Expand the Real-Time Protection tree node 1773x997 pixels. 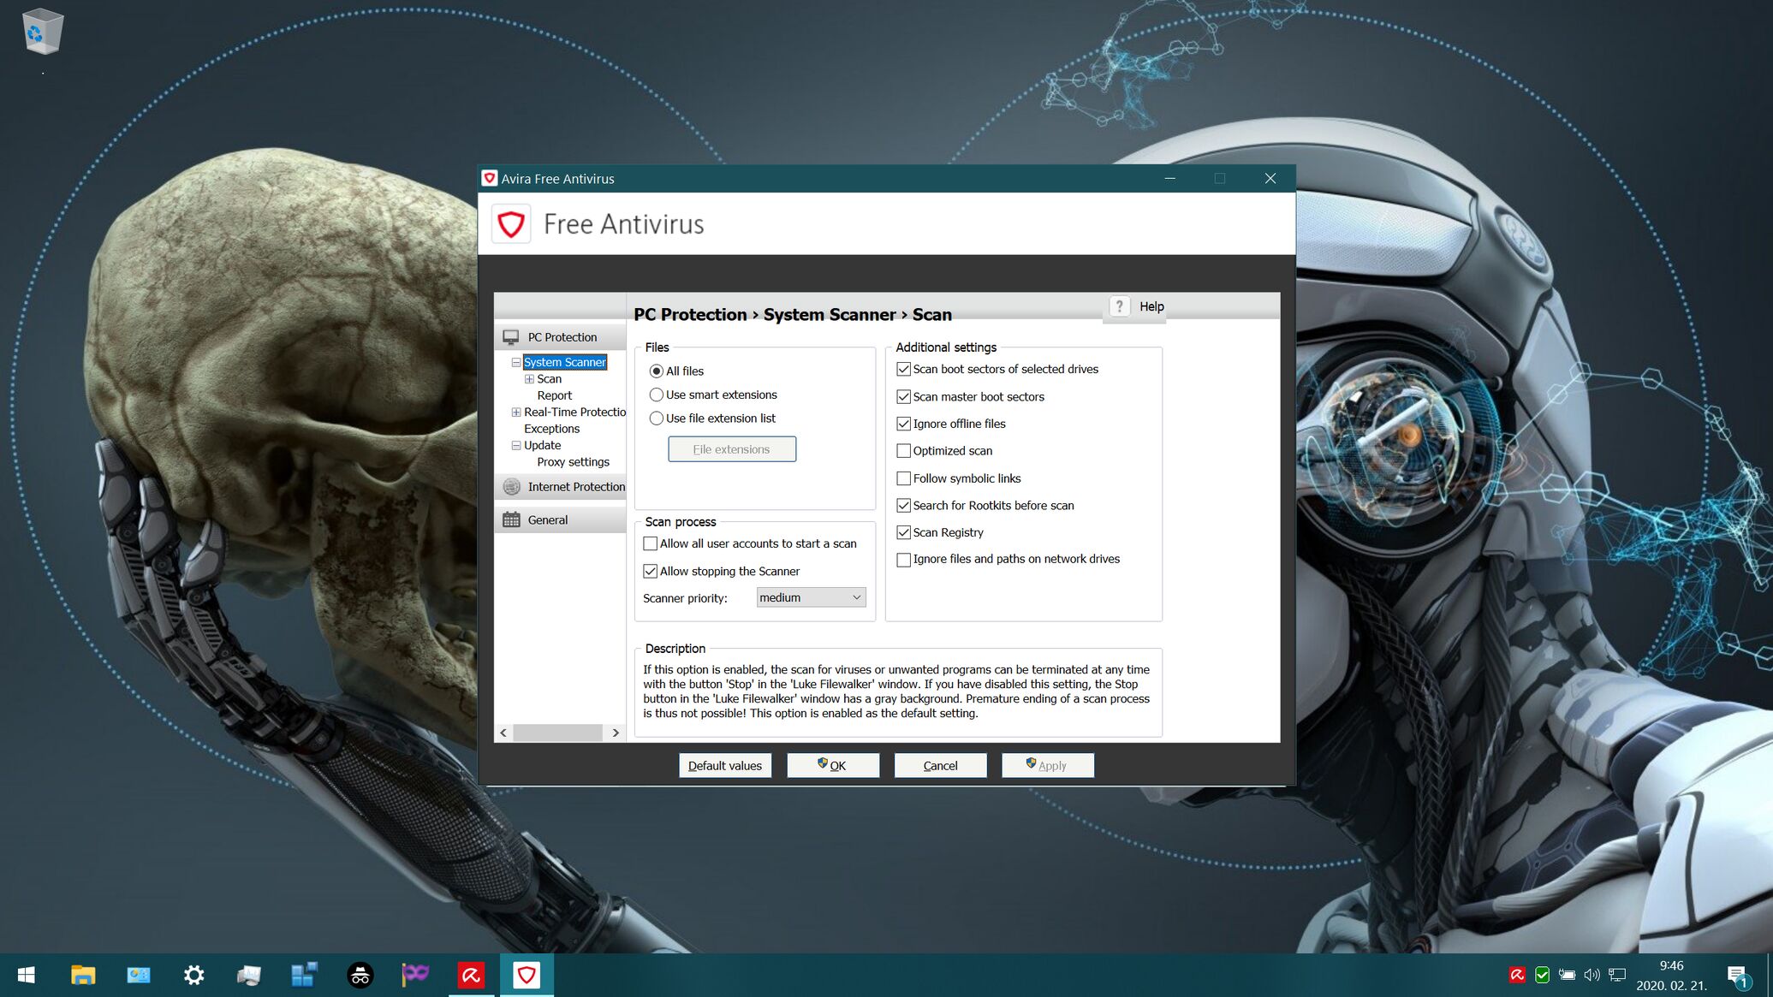click(x=516, y=412)
